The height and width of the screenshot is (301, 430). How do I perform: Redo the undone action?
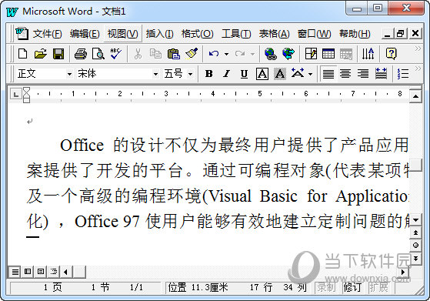240,54
